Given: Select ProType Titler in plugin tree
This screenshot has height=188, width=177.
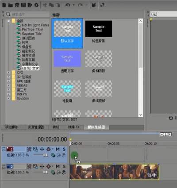Looking at the screenshot, I should click(32, 30).
